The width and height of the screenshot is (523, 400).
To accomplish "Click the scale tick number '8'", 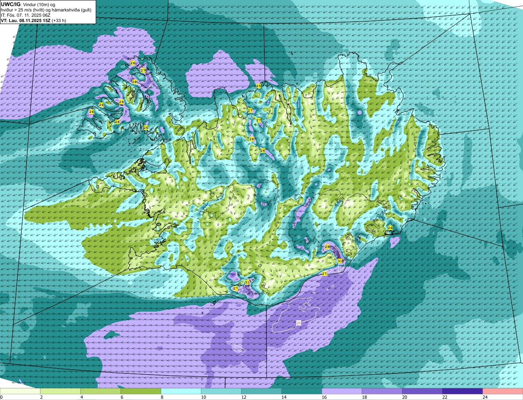I will pyautogui.click(x=161, y=397).
